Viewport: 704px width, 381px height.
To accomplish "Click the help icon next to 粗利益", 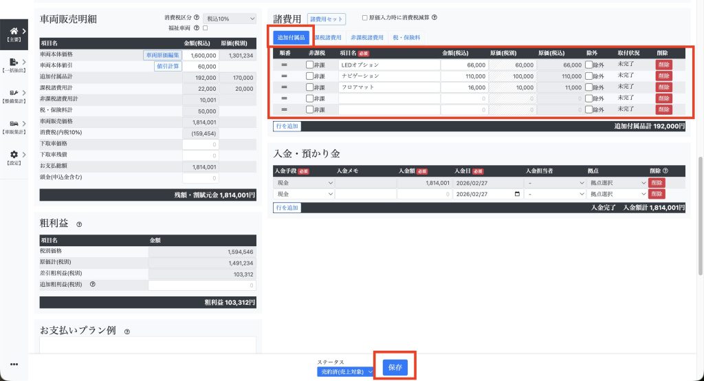I will 79,224.
